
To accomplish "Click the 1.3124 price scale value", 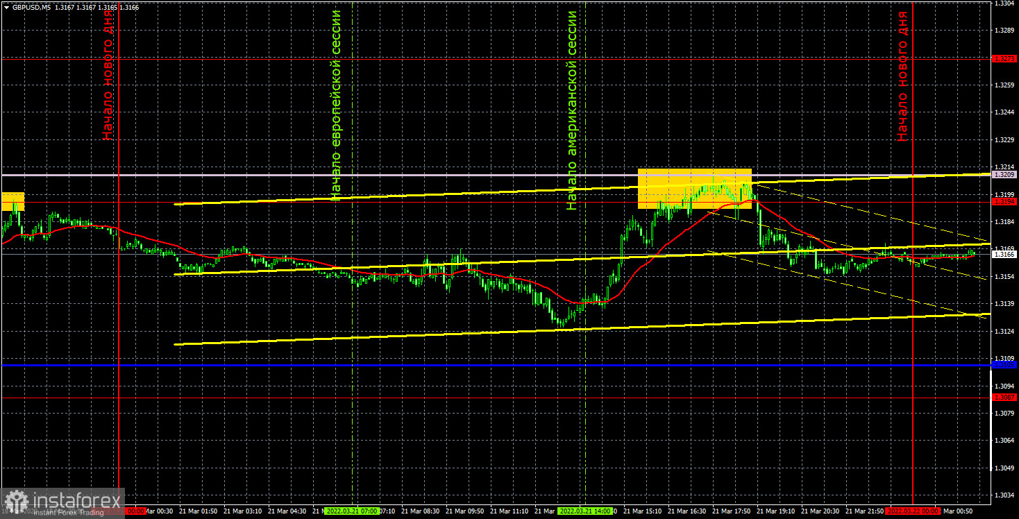I will (x=1004, y=331).
